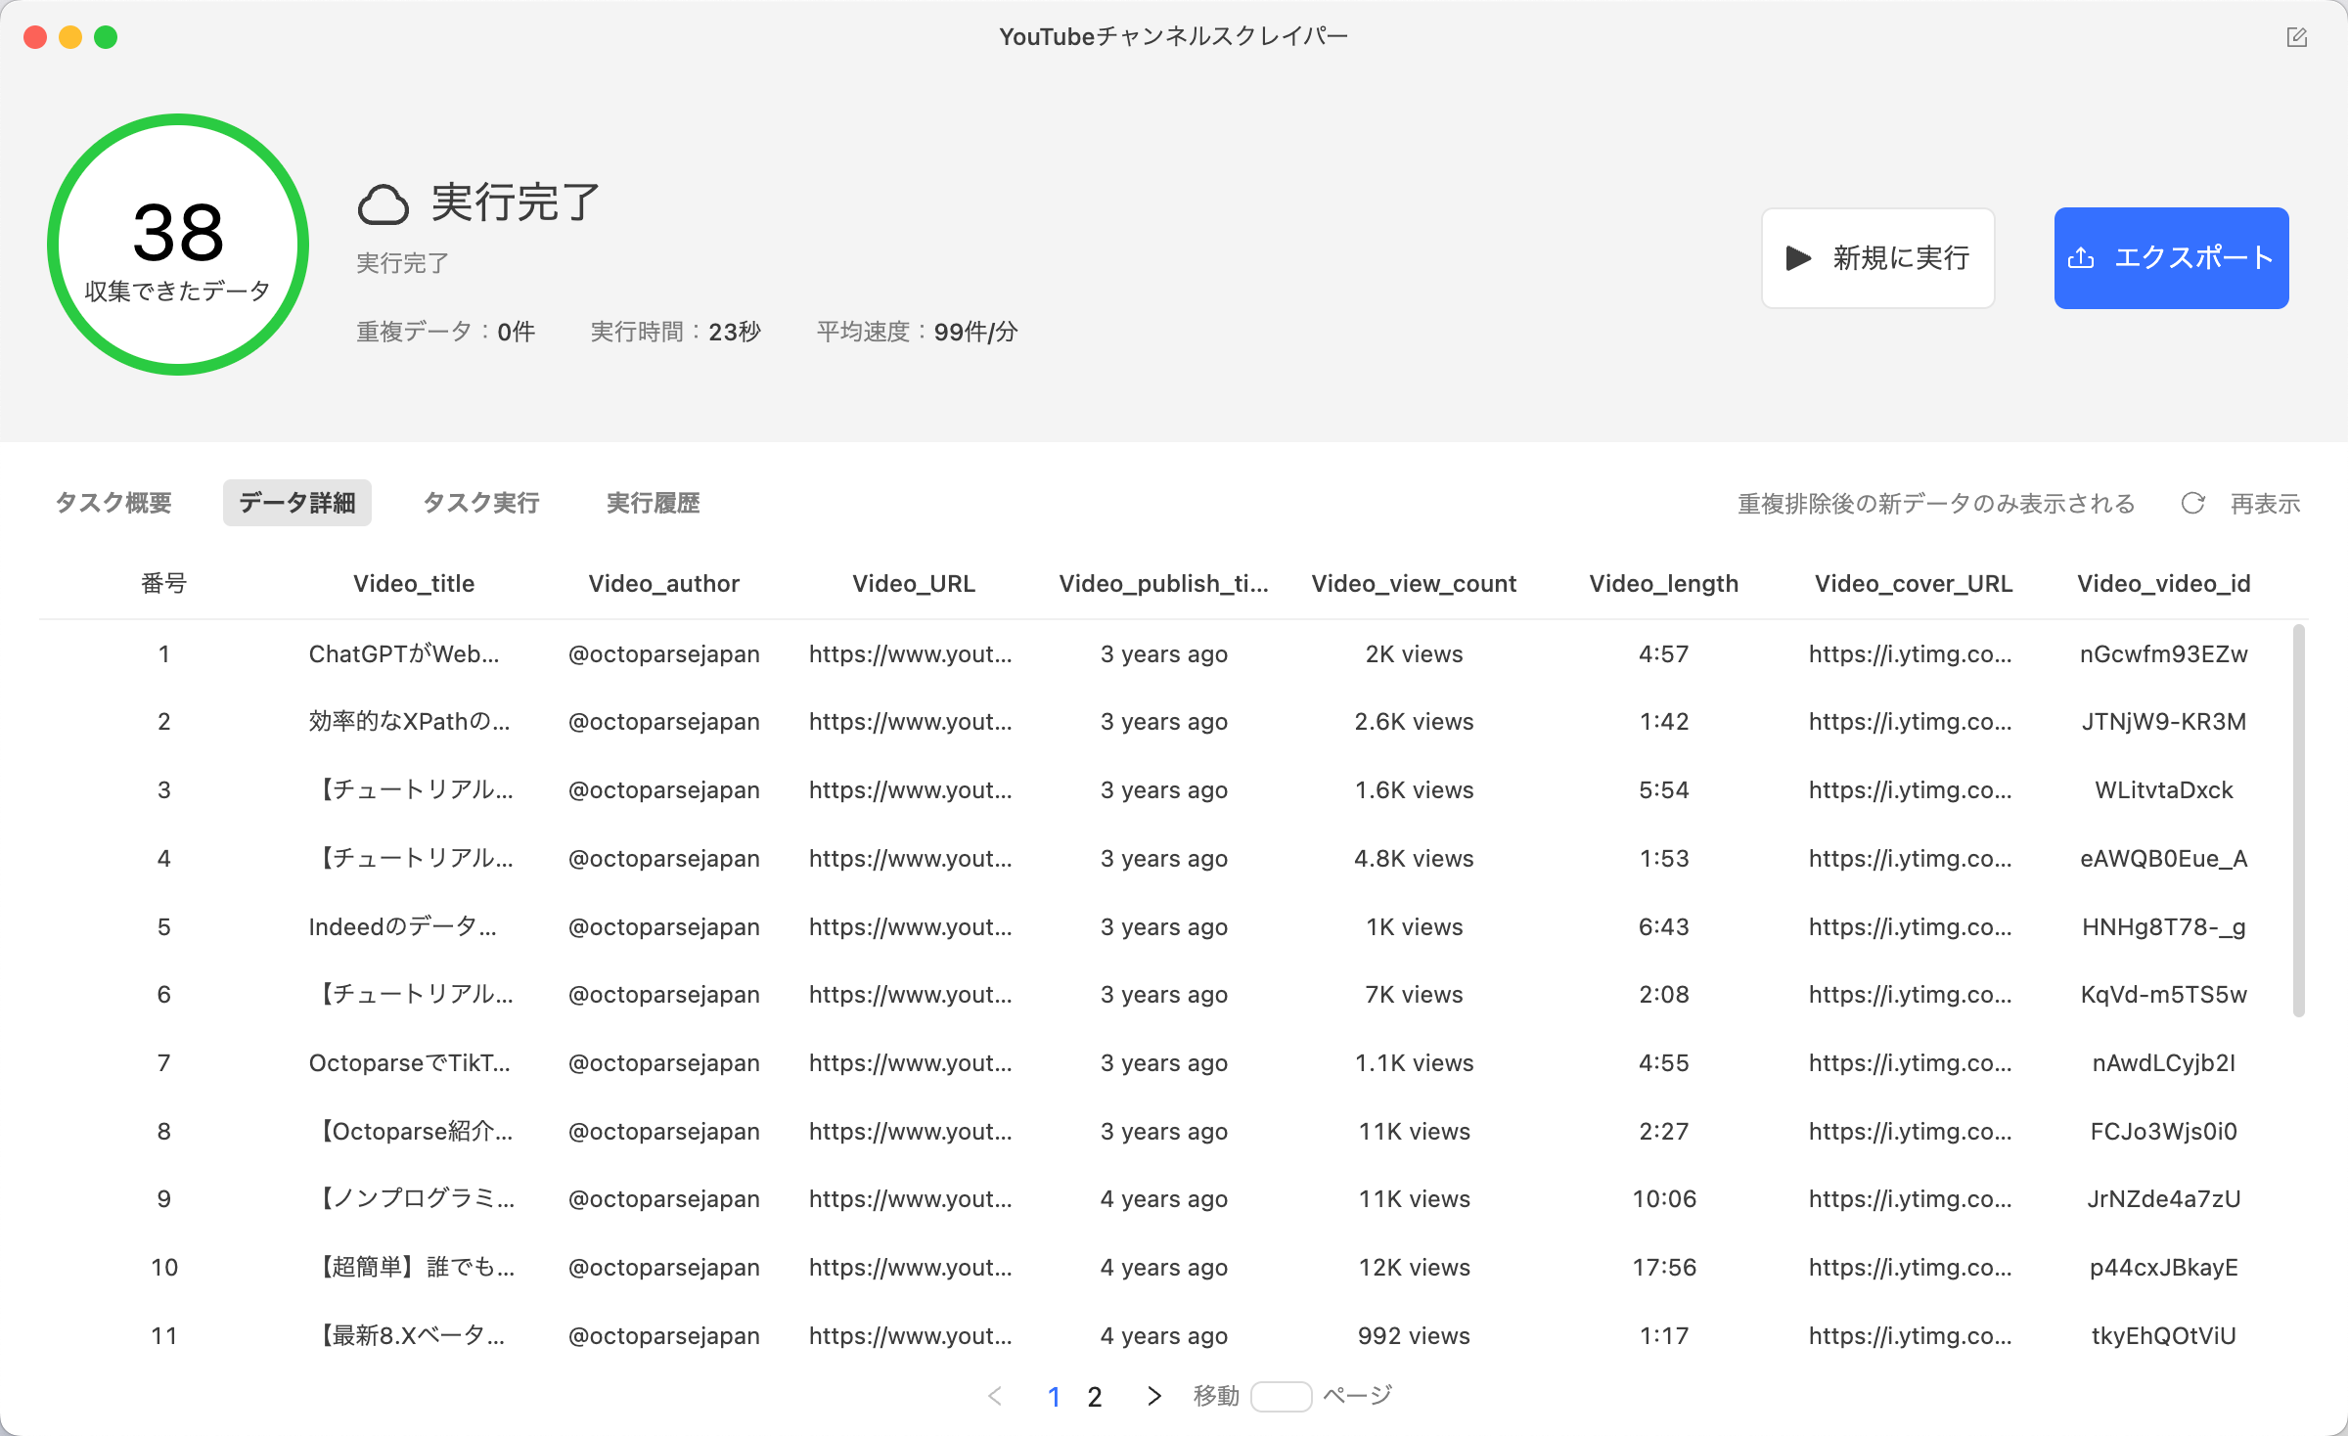Screen dimensions: 2348x1436
Task: Click video ID 'p44cxJBkayE'
Action: [2164, 1267]
